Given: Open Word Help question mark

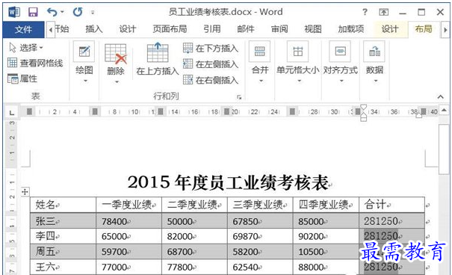Looking at the screenshot, I should (x=365, y=12).
